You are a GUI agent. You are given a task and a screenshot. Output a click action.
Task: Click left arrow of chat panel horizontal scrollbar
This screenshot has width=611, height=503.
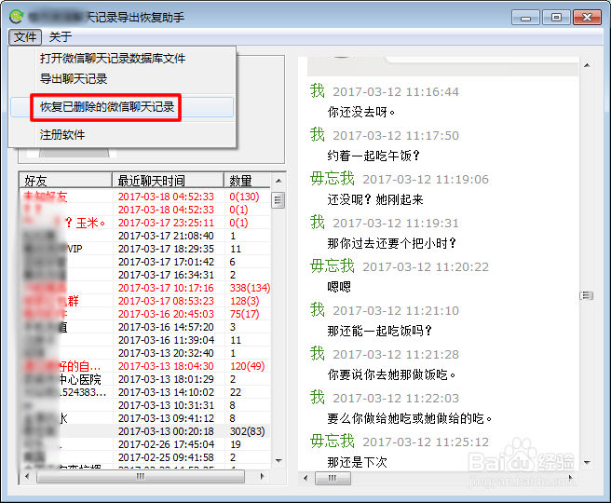click(305, 478)
